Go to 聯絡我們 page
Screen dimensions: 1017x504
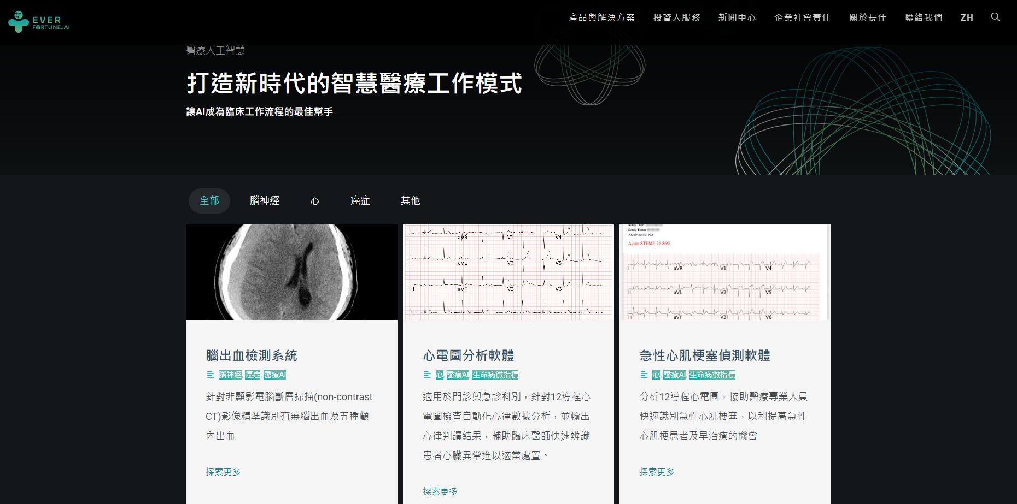[x=924, y=17]
